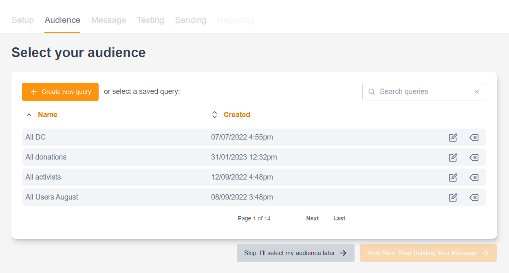Image resolution: width=509 pixels, height=273 pixels.
Task: Collapse the ascending sort on Name header
Action: click(x=29, y=114)
